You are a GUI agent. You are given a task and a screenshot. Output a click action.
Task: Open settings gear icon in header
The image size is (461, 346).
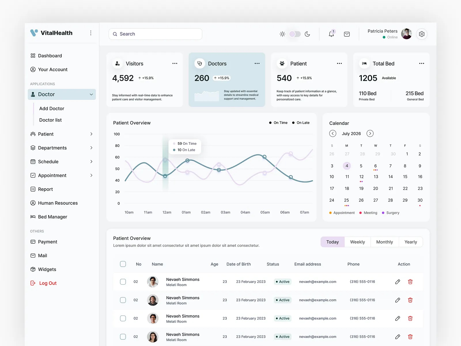point(422,34)
